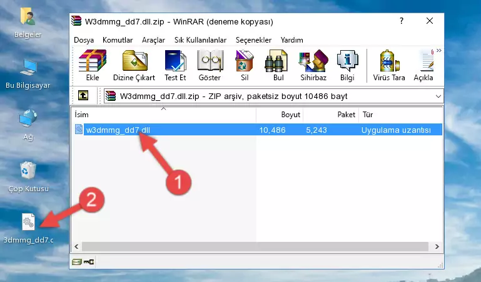Click the 10,486 size value
The image size is (481, 282).
tap(273, 130)
